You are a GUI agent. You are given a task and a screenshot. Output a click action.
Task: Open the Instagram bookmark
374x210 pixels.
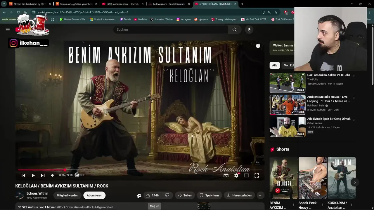tap(183, 20)
